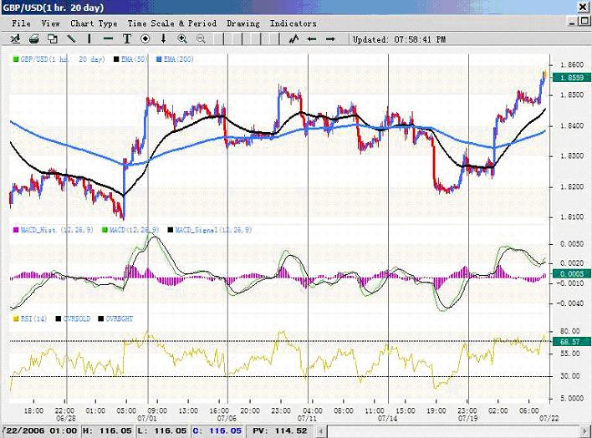This screenshot has width=592, height=438.
Task: Click the horizontal scrollbar left arrow
Action: 320,430
